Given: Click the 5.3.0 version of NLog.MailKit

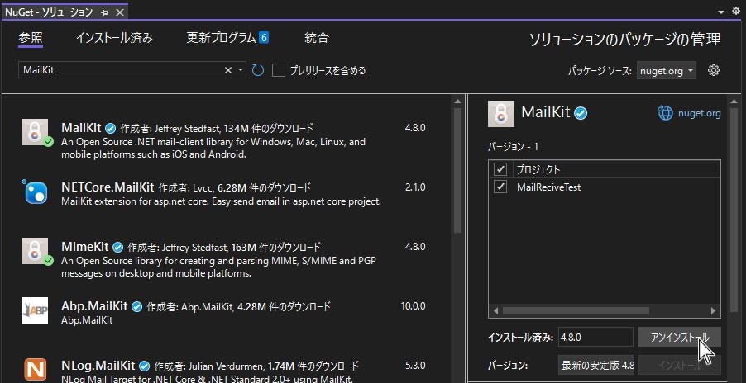Looking at the screenshot, I should click(415, 366).
